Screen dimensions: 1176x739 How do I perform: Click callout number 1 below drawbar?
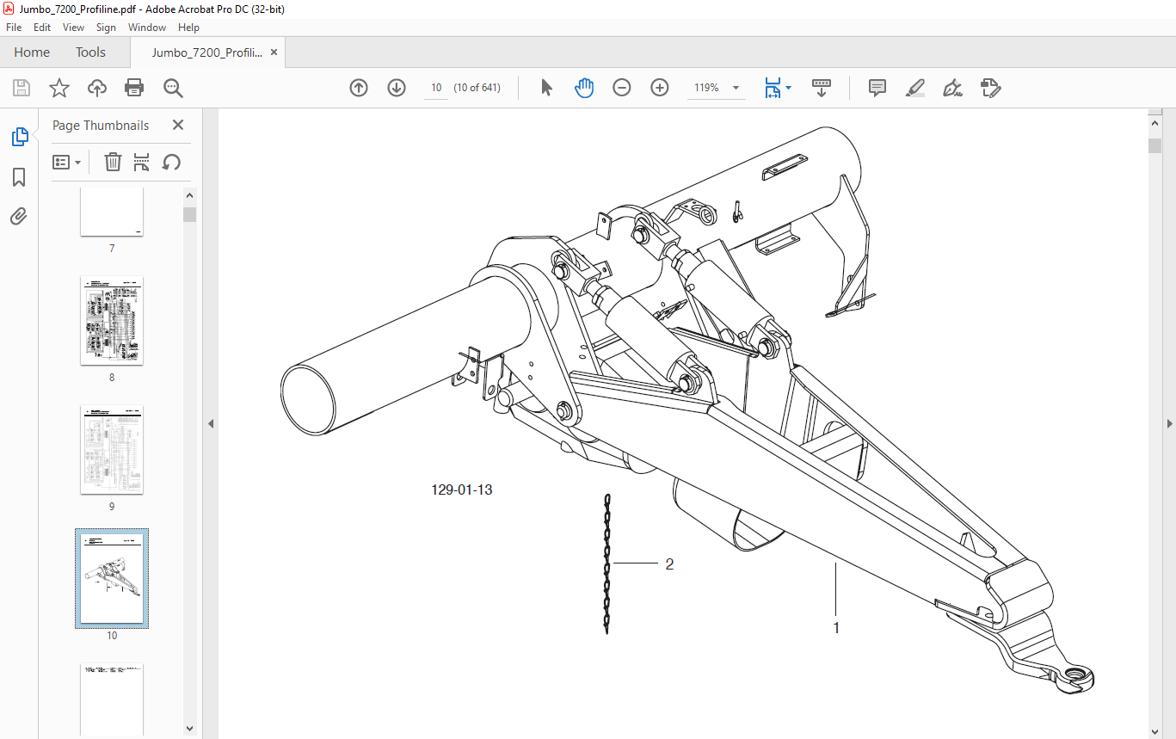pyautogui.click(x=835, y=628)
